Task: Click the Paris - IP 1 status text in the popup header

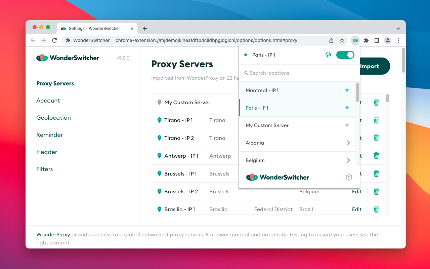Action: coord(264,55)
